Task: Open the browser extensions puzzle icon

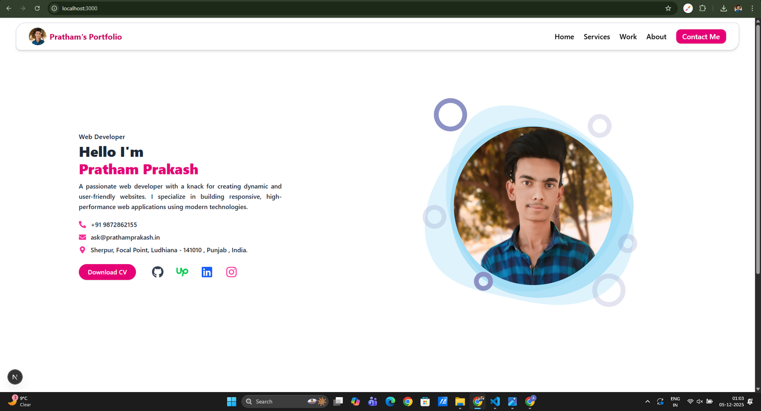Action: [x=702, y=8]
